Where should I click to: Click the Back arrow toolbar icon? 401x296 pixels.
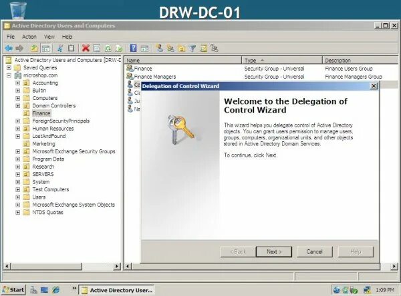click(x=9, y=48)
